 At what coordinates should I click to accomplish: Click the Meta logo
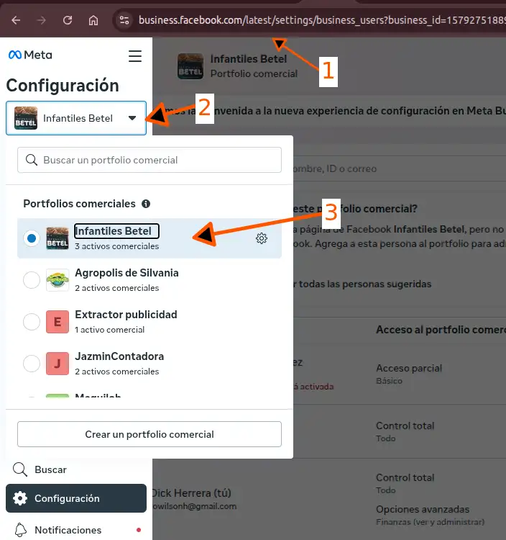click(x=30, y=55)
